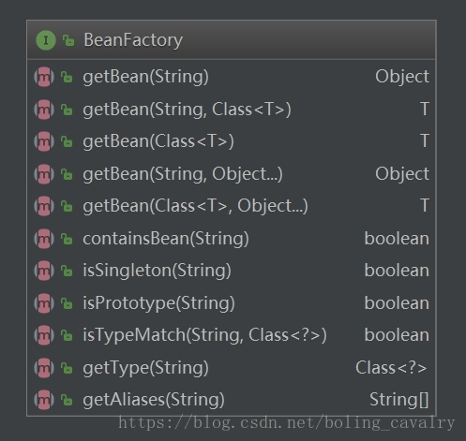This screenshot has height=441, width=466.
Task: Select the getBean(String, Class<T>) method
Action: click(232, 110)
